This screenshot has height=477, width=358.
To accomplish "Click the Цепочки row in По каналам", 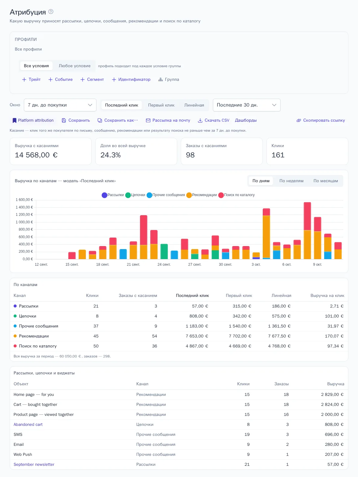I will click(x=179, y=316).
